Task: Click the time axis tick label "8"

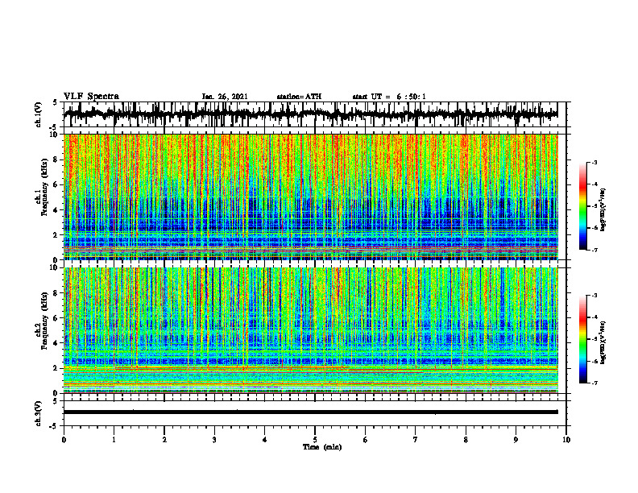Action: [466, 440]
